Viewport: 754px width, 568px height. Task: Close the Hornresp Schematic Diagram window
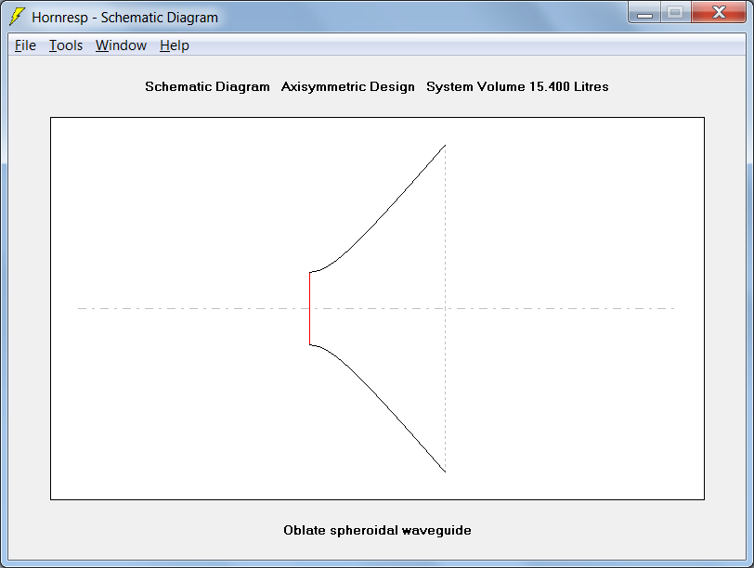pos(719,13)
